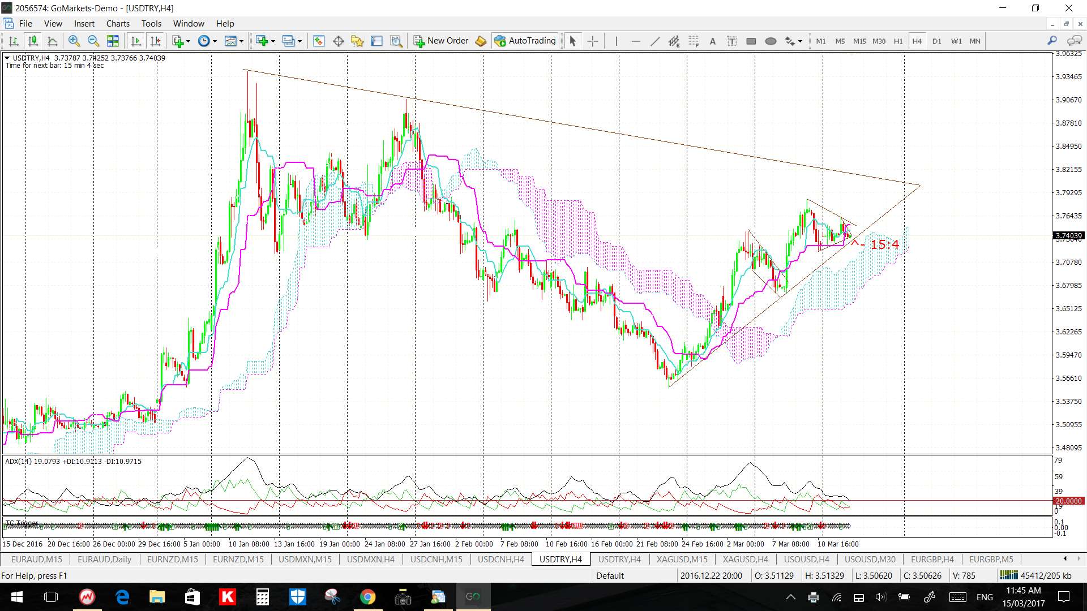
Task: Toggle the chart auto scroll button
Action: [136, 41]
